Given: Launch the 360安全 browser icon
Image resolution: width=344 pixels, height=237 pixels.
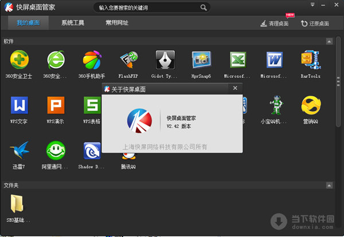Looking at the screenshot, I should pyautogui.click(x=56, y=60).
